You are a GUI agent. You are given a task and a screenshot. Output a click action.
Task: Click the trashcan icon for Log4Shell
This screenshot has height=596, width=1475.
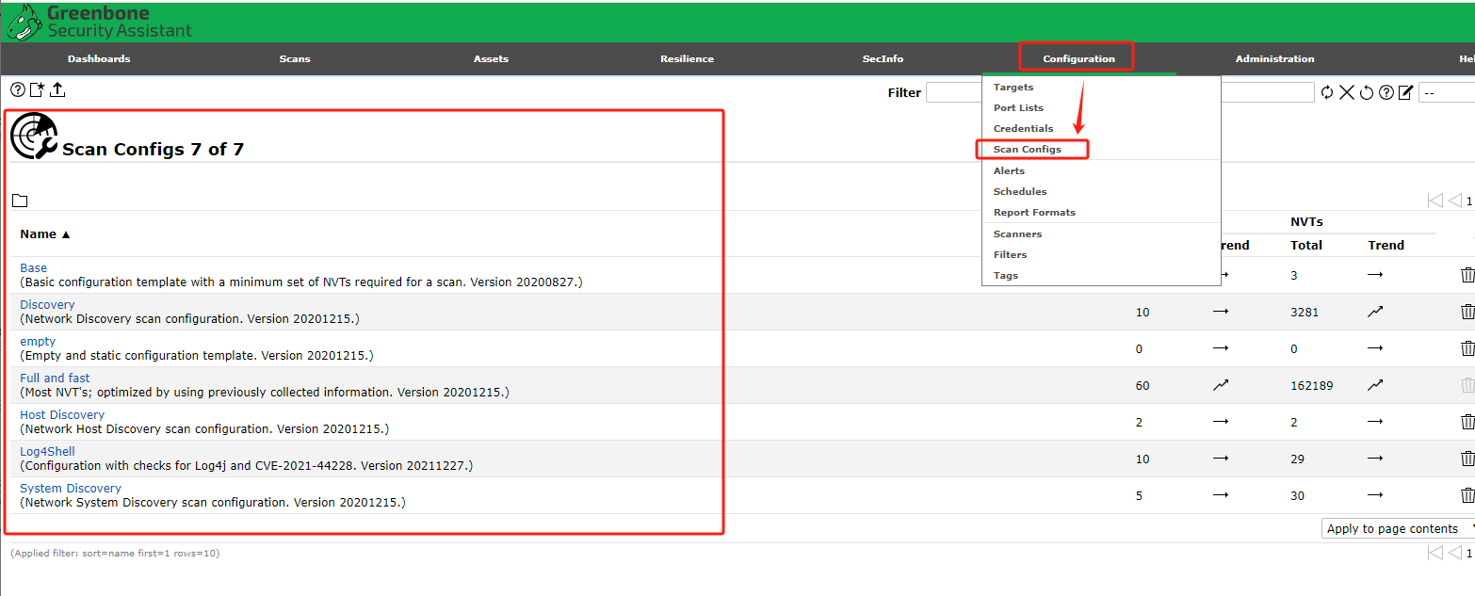pyautogui.click(x=1467, y=459)
